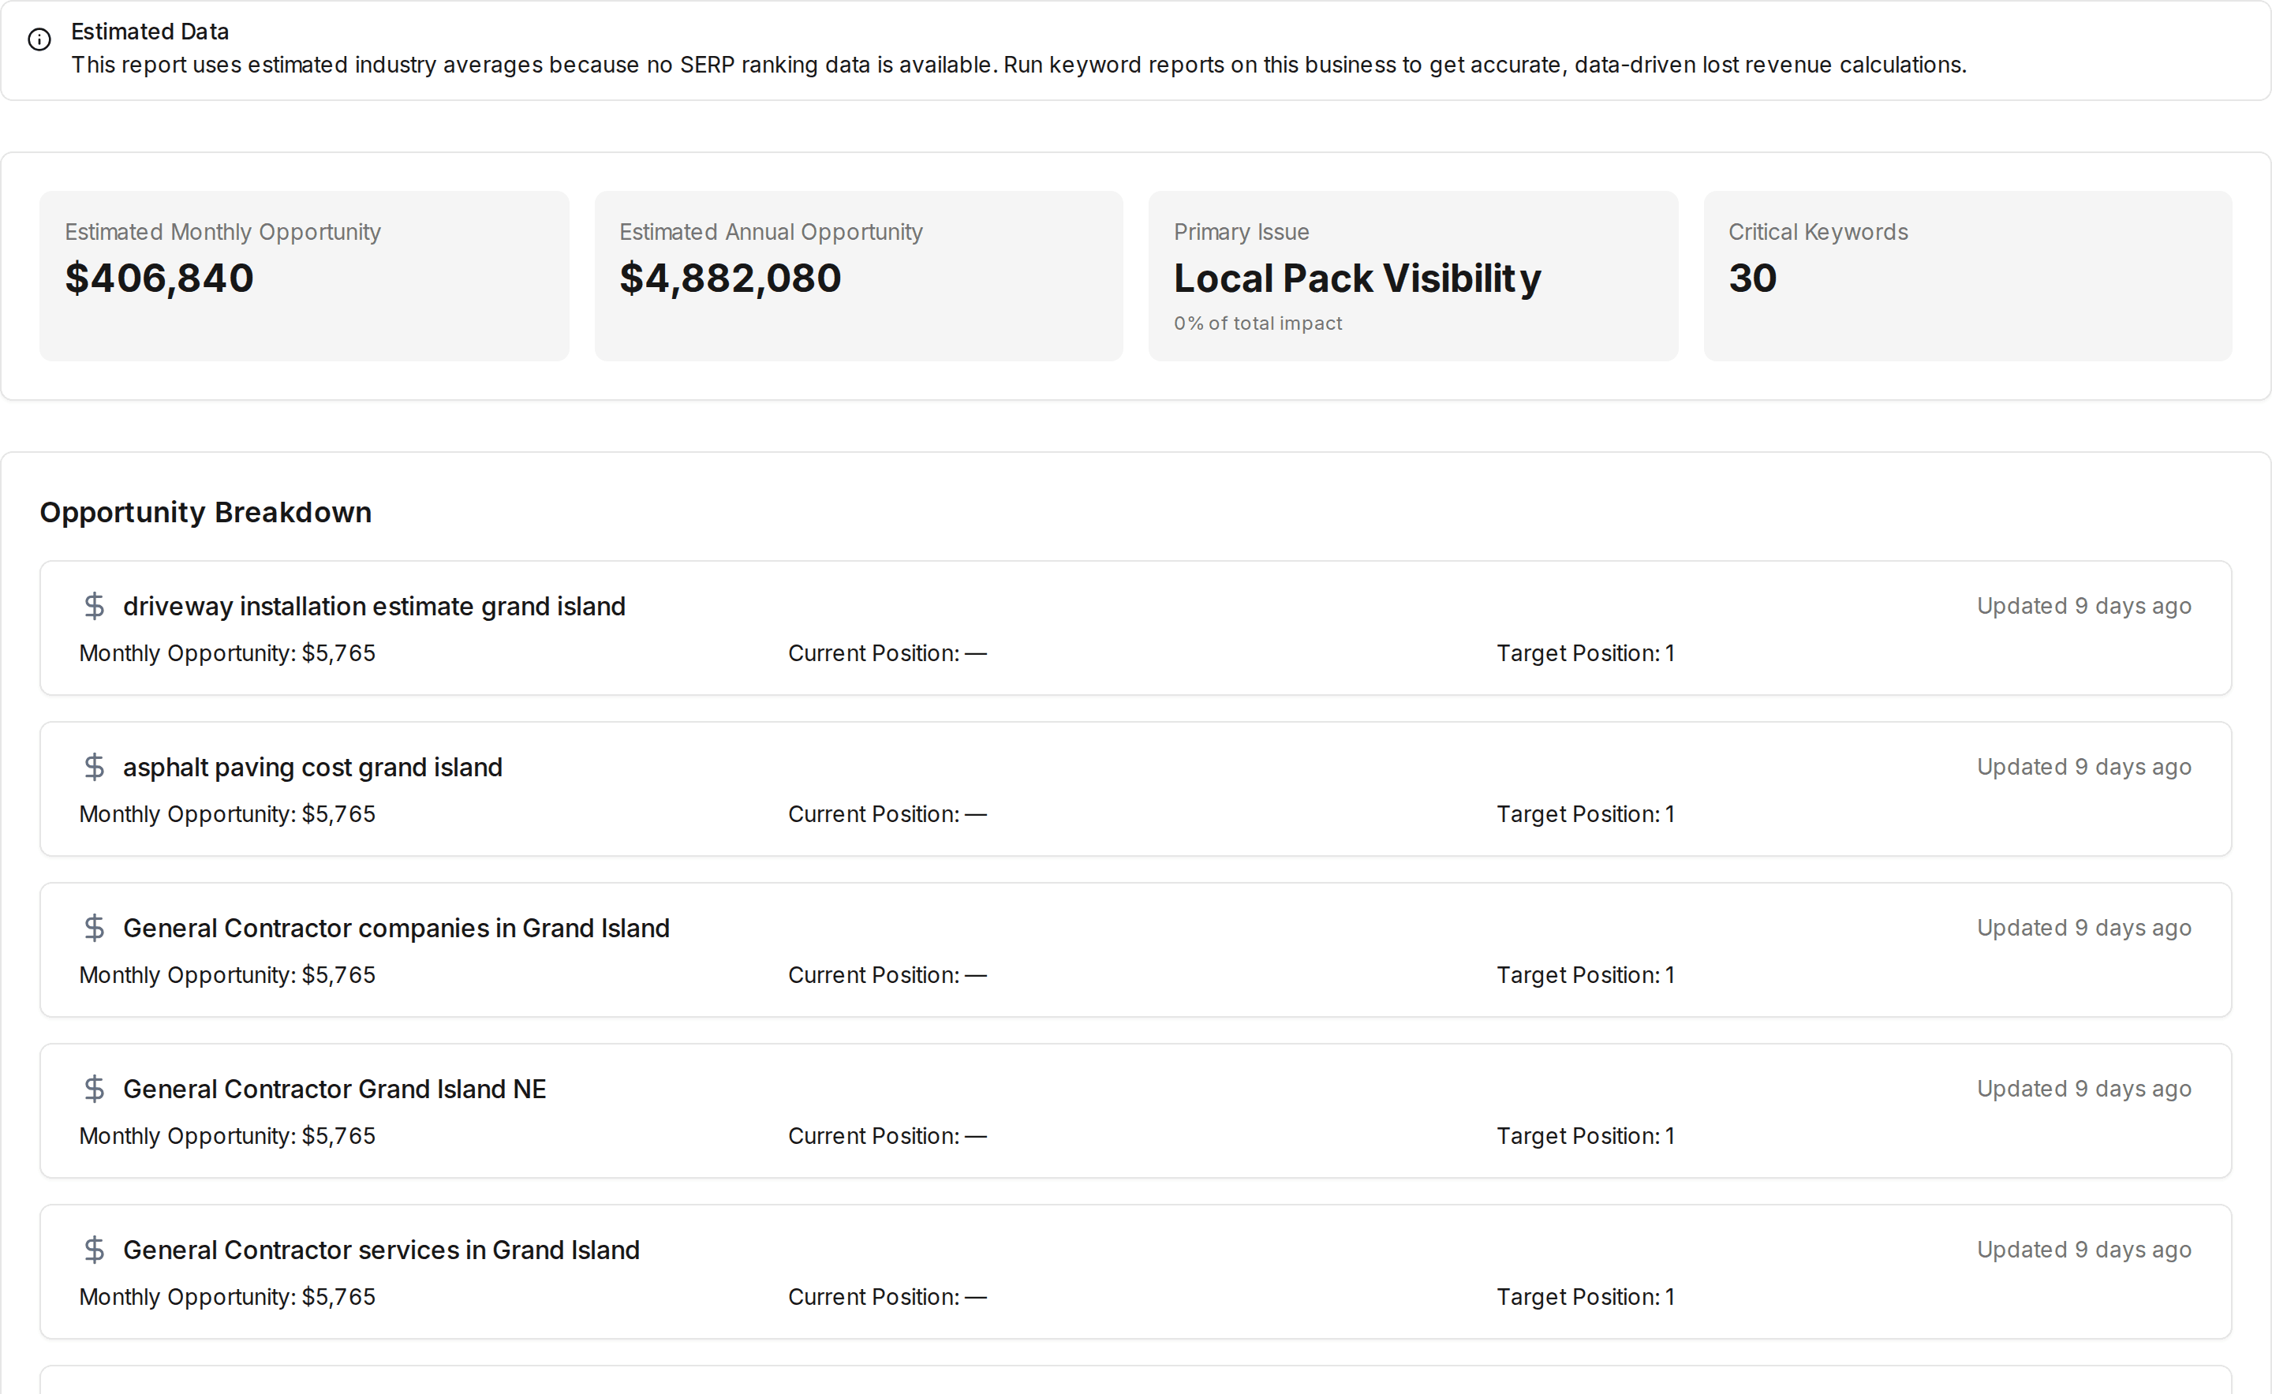
Task: Click Updated 9 days ago on driveway row
Action: [2084, 606]
